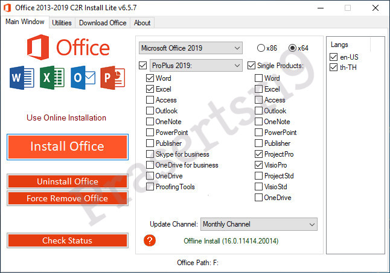Image resolution: width=390 pixels, height=273 pixels.
Task: Minimize the installer window
Action: tap(321, 8)
